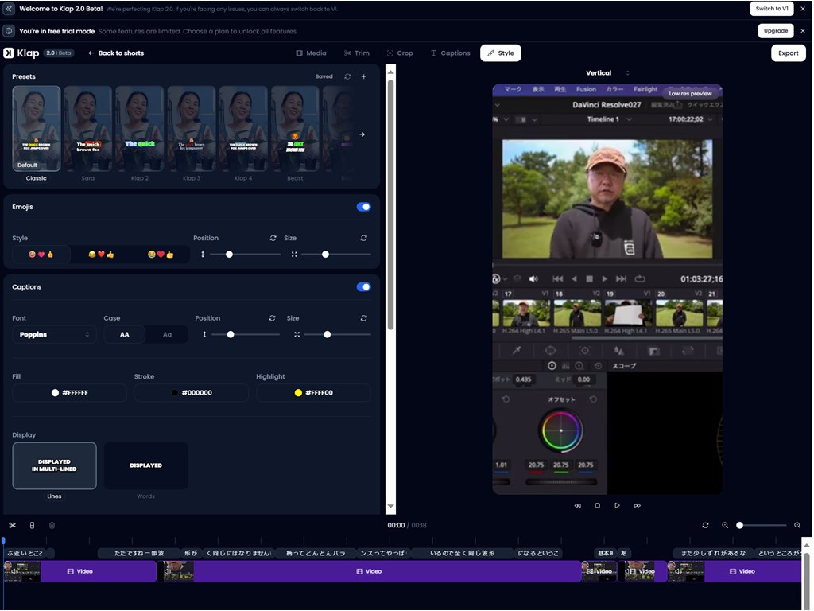The width and height of the screenshot is (814, 611).
Task: Select the Words display mode
Action: click(146, 465)
